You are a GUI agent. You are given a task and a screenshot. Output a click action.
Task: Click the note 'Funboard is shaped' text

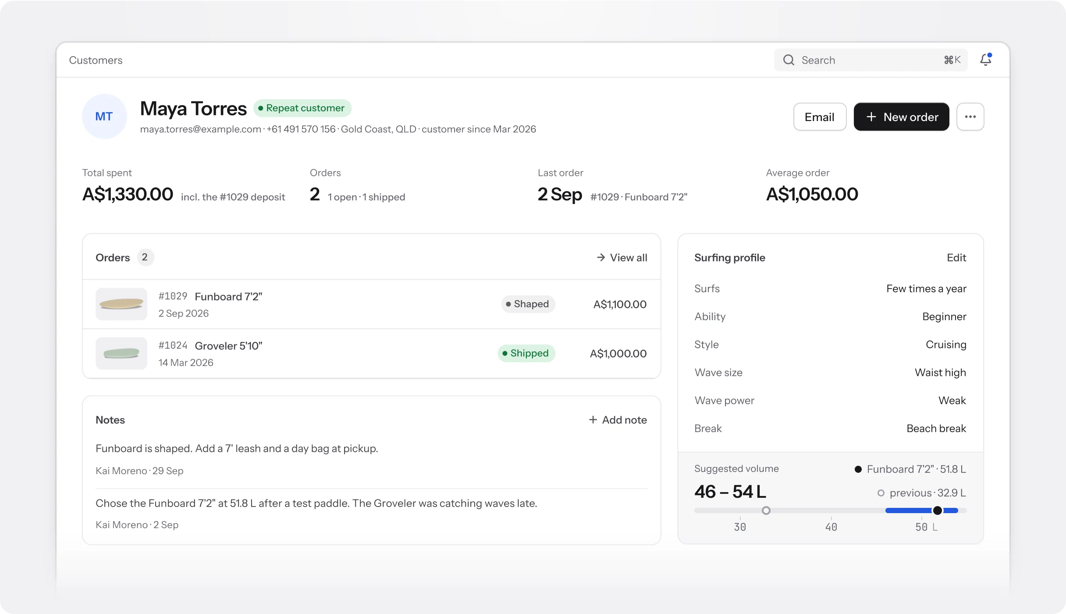pyautogui.click(x=237, y=448)
